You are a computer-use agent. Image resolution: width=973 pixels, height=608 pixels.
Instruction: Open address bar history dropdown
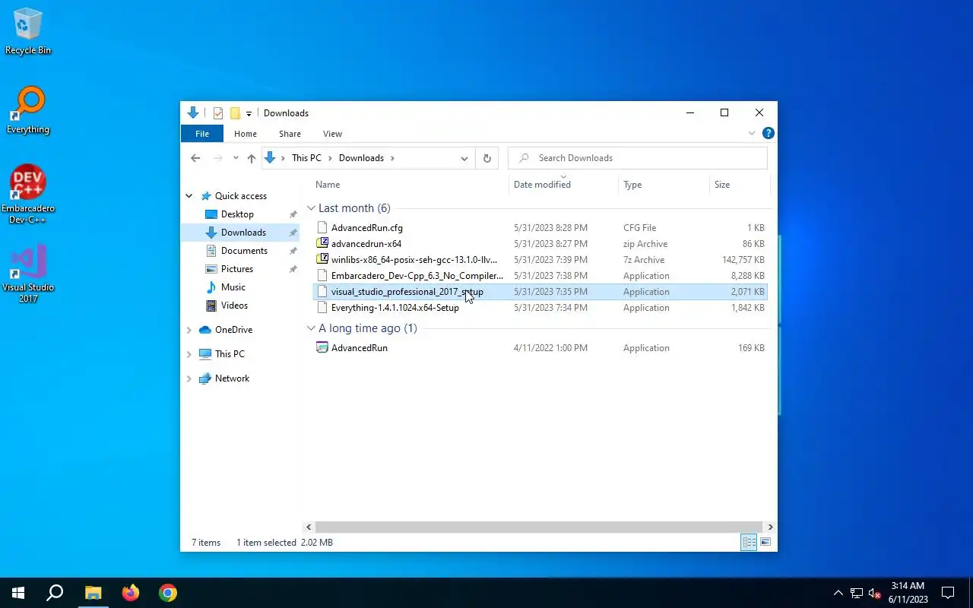464,158
